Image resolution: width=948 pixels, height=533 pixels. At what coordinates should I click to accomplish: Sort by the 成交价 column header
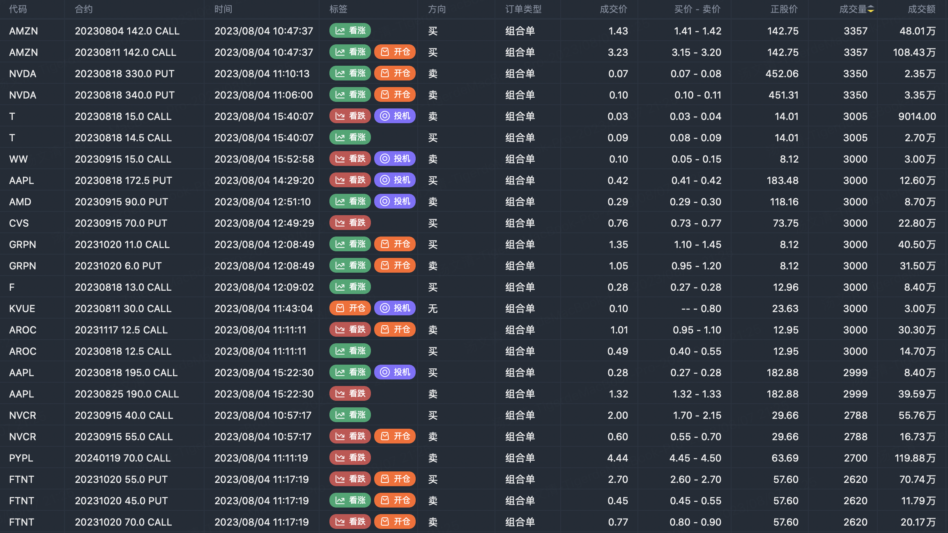(x=613, y=9)
